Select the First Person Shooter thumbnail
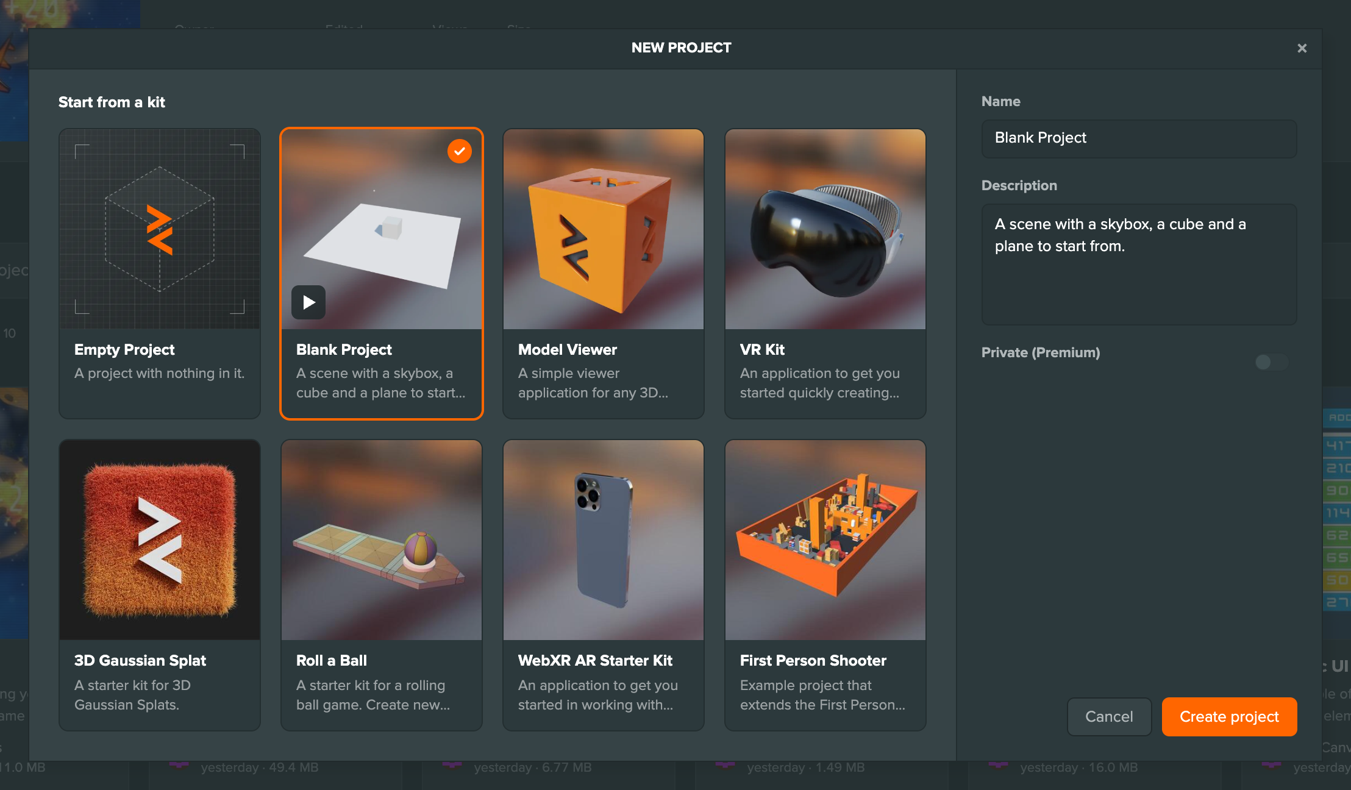This screenshot has width=1351, height=790. tap(825, 540)
